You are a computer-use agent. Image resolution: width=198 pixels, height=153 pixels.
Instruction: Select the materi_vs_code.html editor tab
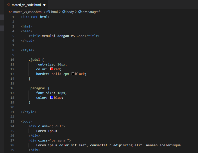pyautogui.click(x=26, y=5)
